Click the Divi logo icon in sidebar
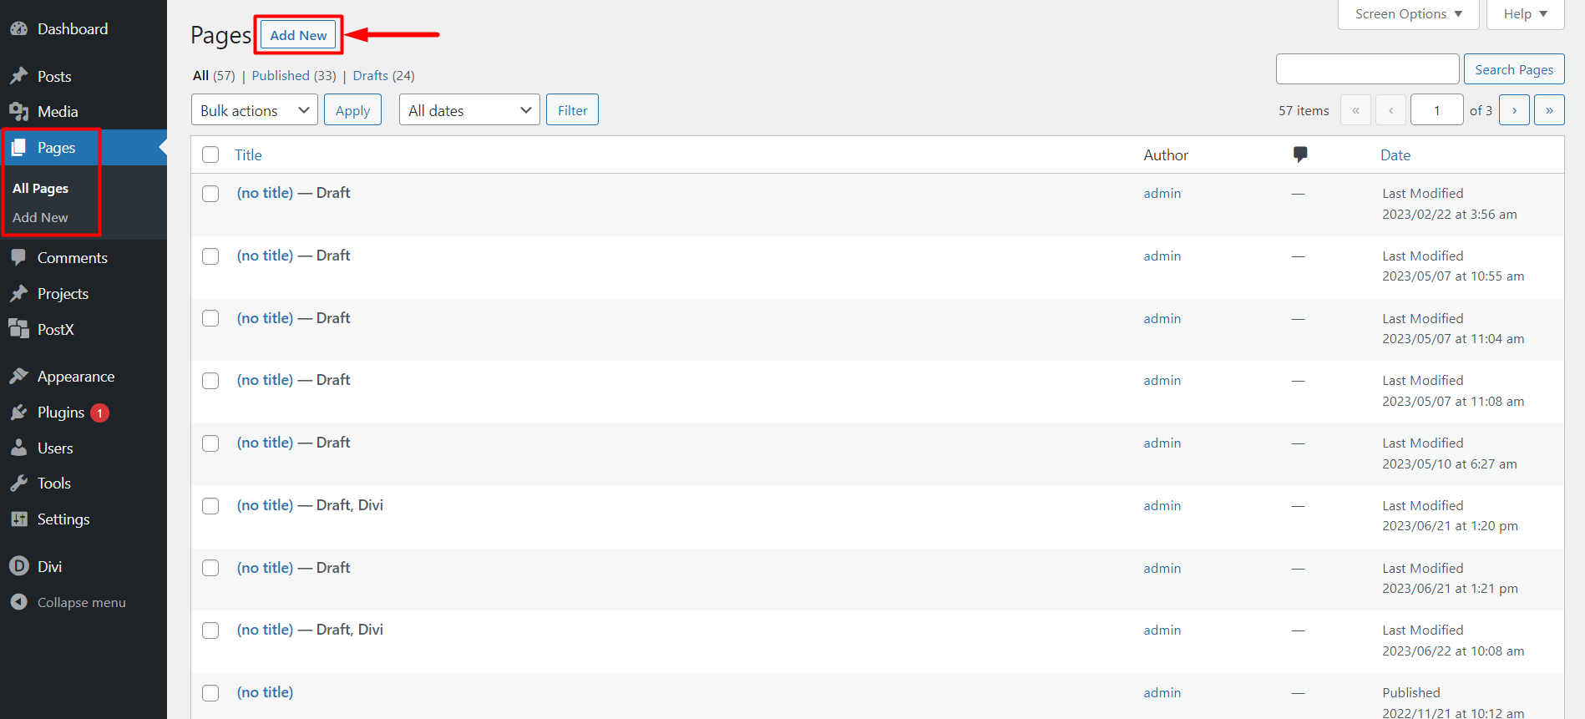Screen dimensions: 1585x719 [x=18, y=566]
